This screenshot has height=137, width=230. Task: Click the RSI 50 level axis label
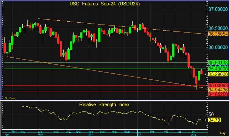(211, 114)
